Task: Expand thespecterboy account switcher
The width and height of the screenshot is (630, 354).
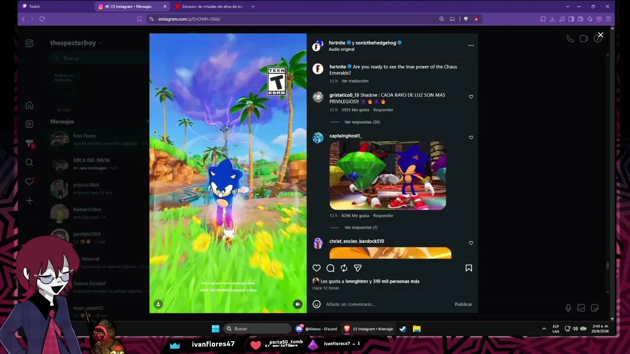Action: 76,43
